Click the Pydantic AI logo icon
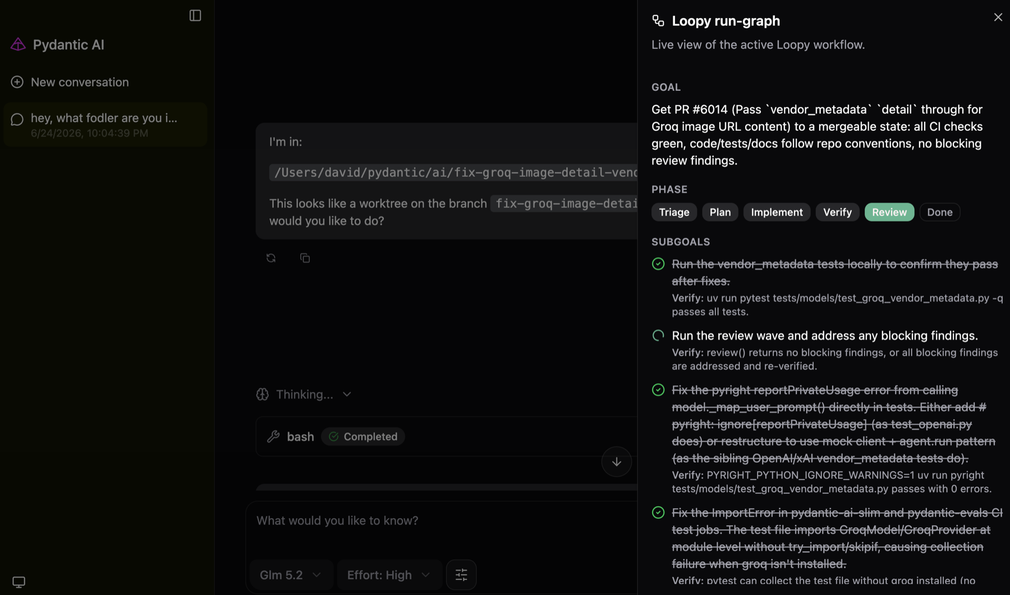1010x595 pixels. (x=18, y=44)
